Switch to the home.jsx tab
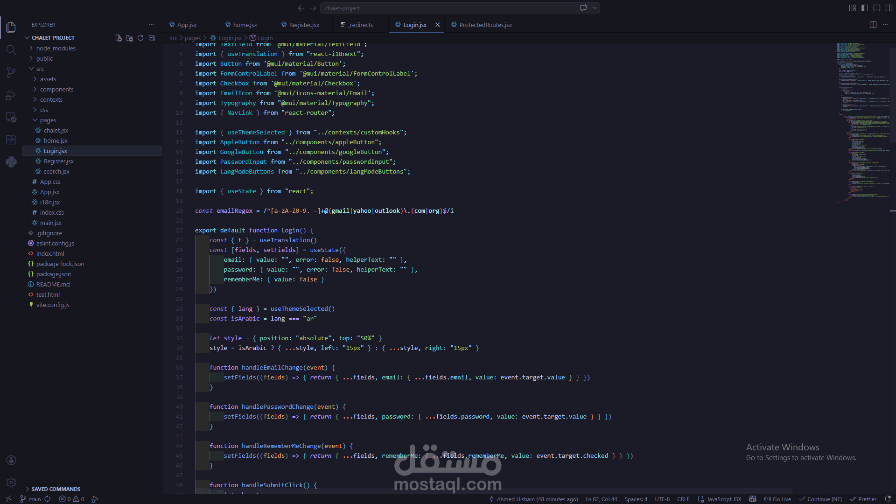 245,25
